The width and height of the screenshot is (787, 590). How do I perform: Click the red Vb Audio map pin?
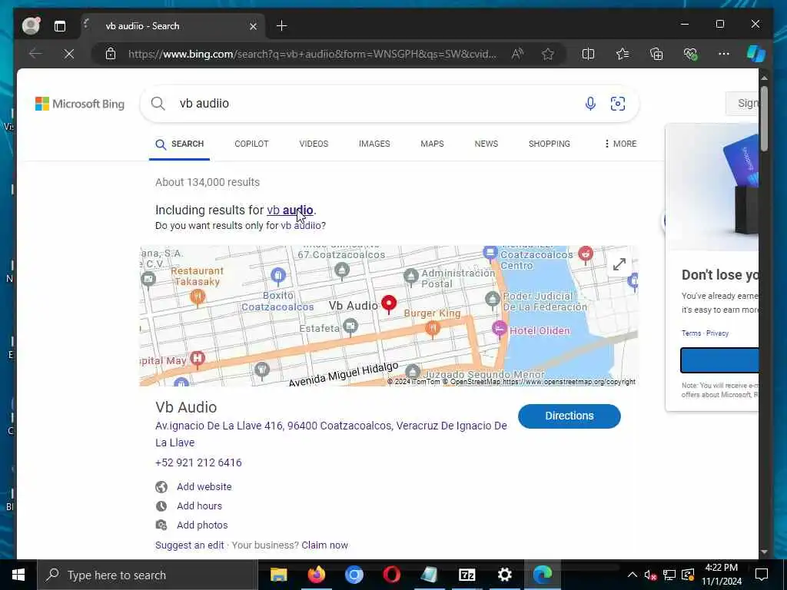coord(389,304)
